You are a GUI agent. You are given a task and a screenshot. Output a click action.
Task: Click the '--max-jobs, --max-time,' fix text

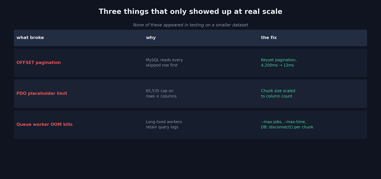tap(283, 122)
